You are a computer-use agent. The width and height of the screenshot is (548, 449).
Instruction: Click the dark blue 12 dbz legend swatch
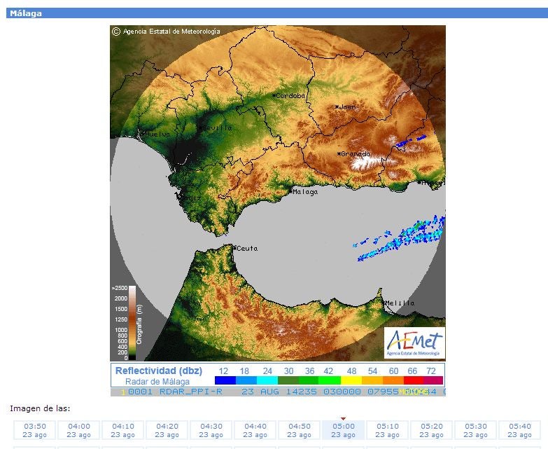pos(225,380)
